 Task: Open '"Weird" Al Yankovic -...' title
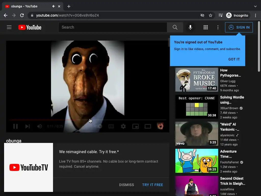click(x=230, y=127)
